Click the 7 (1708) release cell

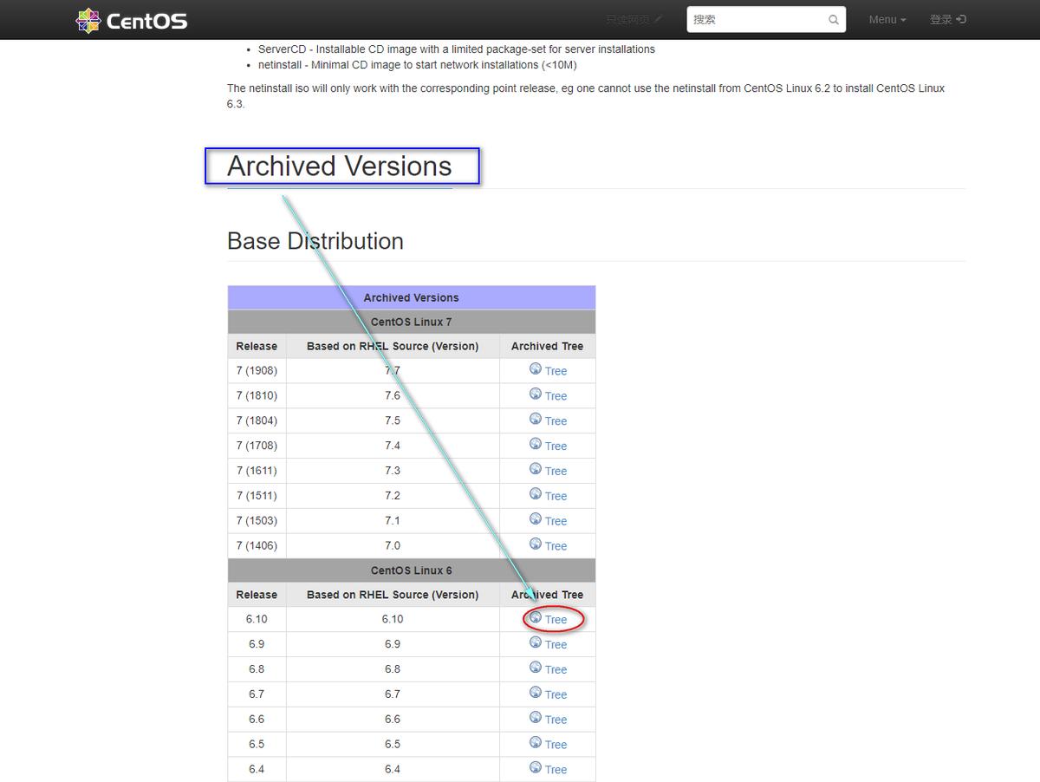point(257,446)
